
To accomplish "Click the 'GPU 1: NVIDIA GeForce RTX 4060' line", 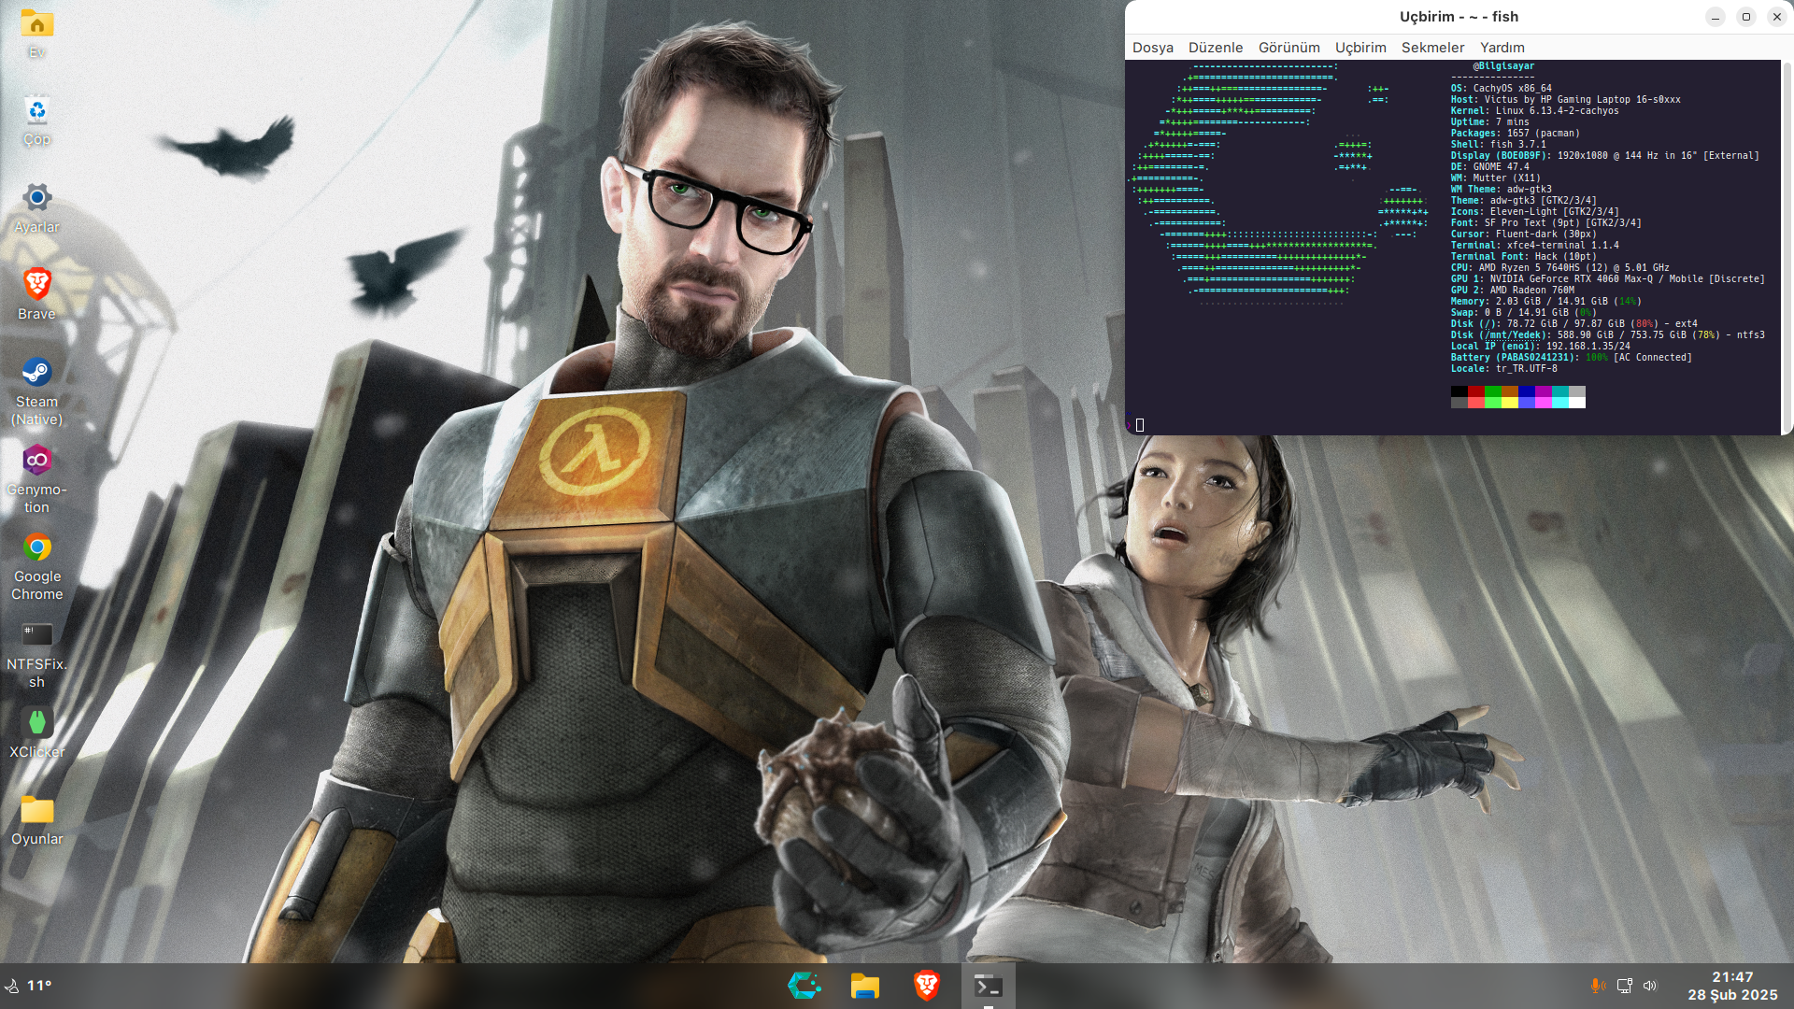I will pyautogui.click(x=1608, y=279).
